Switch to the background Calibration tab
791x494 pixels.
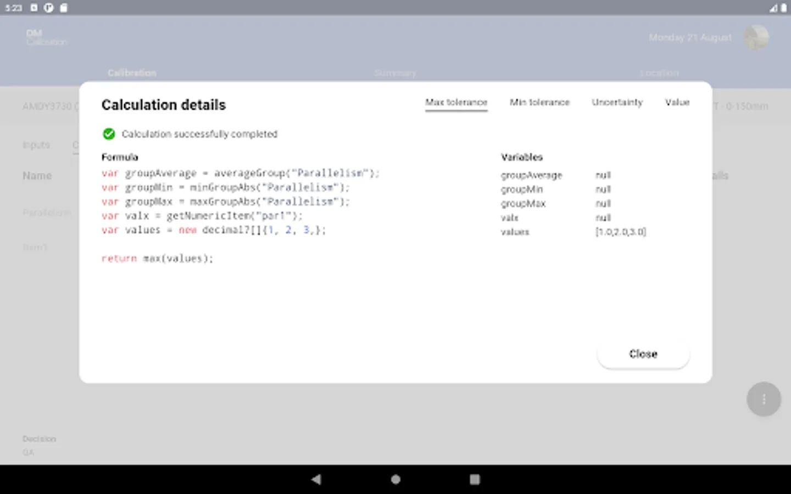[x=132, y=73]
